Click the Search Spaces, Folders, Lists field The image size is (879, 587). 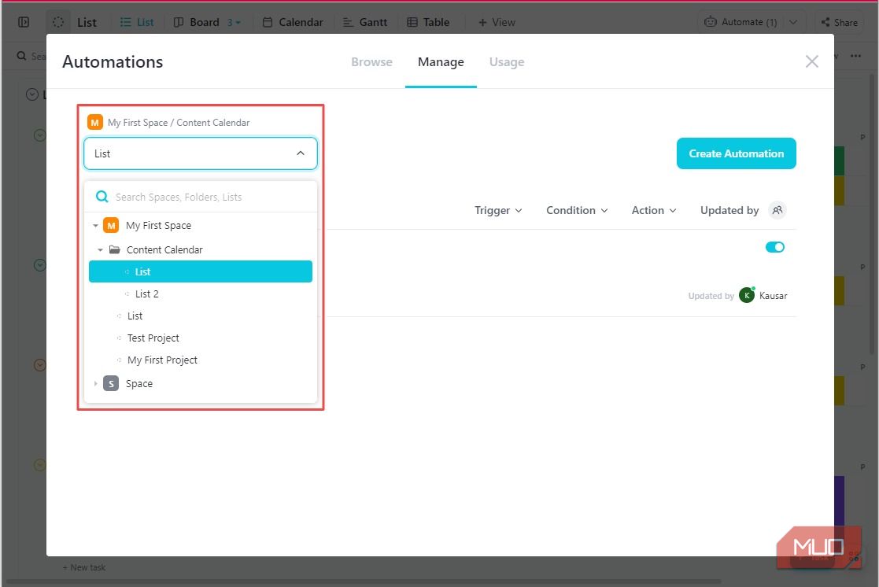(x=209, y=197)
